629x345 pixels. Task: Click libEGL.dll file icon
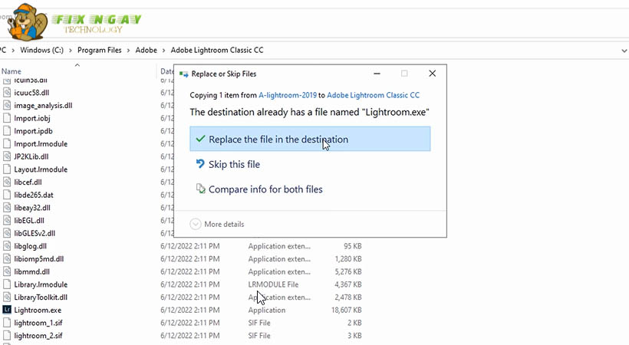tap(6, 220)
